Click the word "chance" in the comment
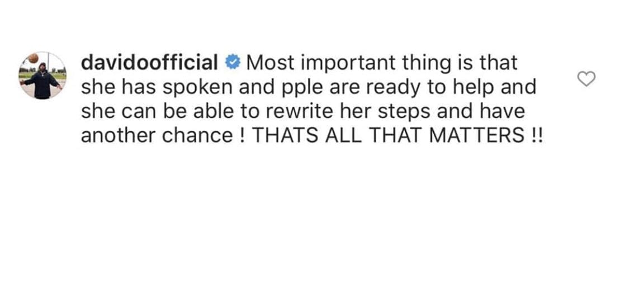Viewport: 629px width, 284px height. (x=195, y=136)
